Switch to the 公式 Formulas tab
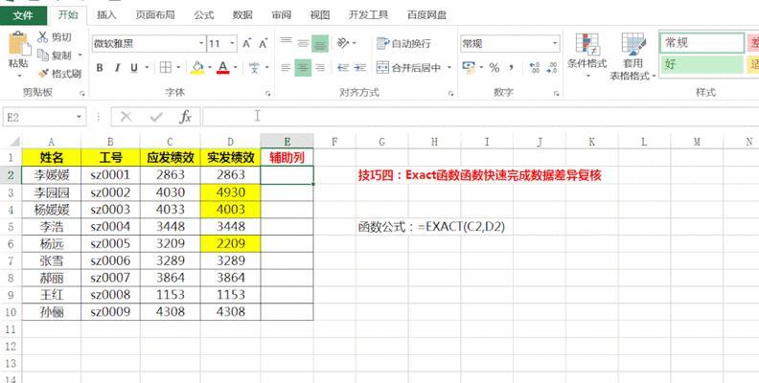This screenshot has height=383, width=759. coord(204,15)
